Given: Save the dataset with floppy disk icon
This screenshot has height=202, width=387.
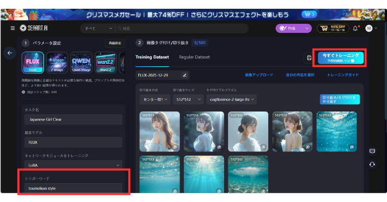Looking at the screenshot, I should pos(309,58).
